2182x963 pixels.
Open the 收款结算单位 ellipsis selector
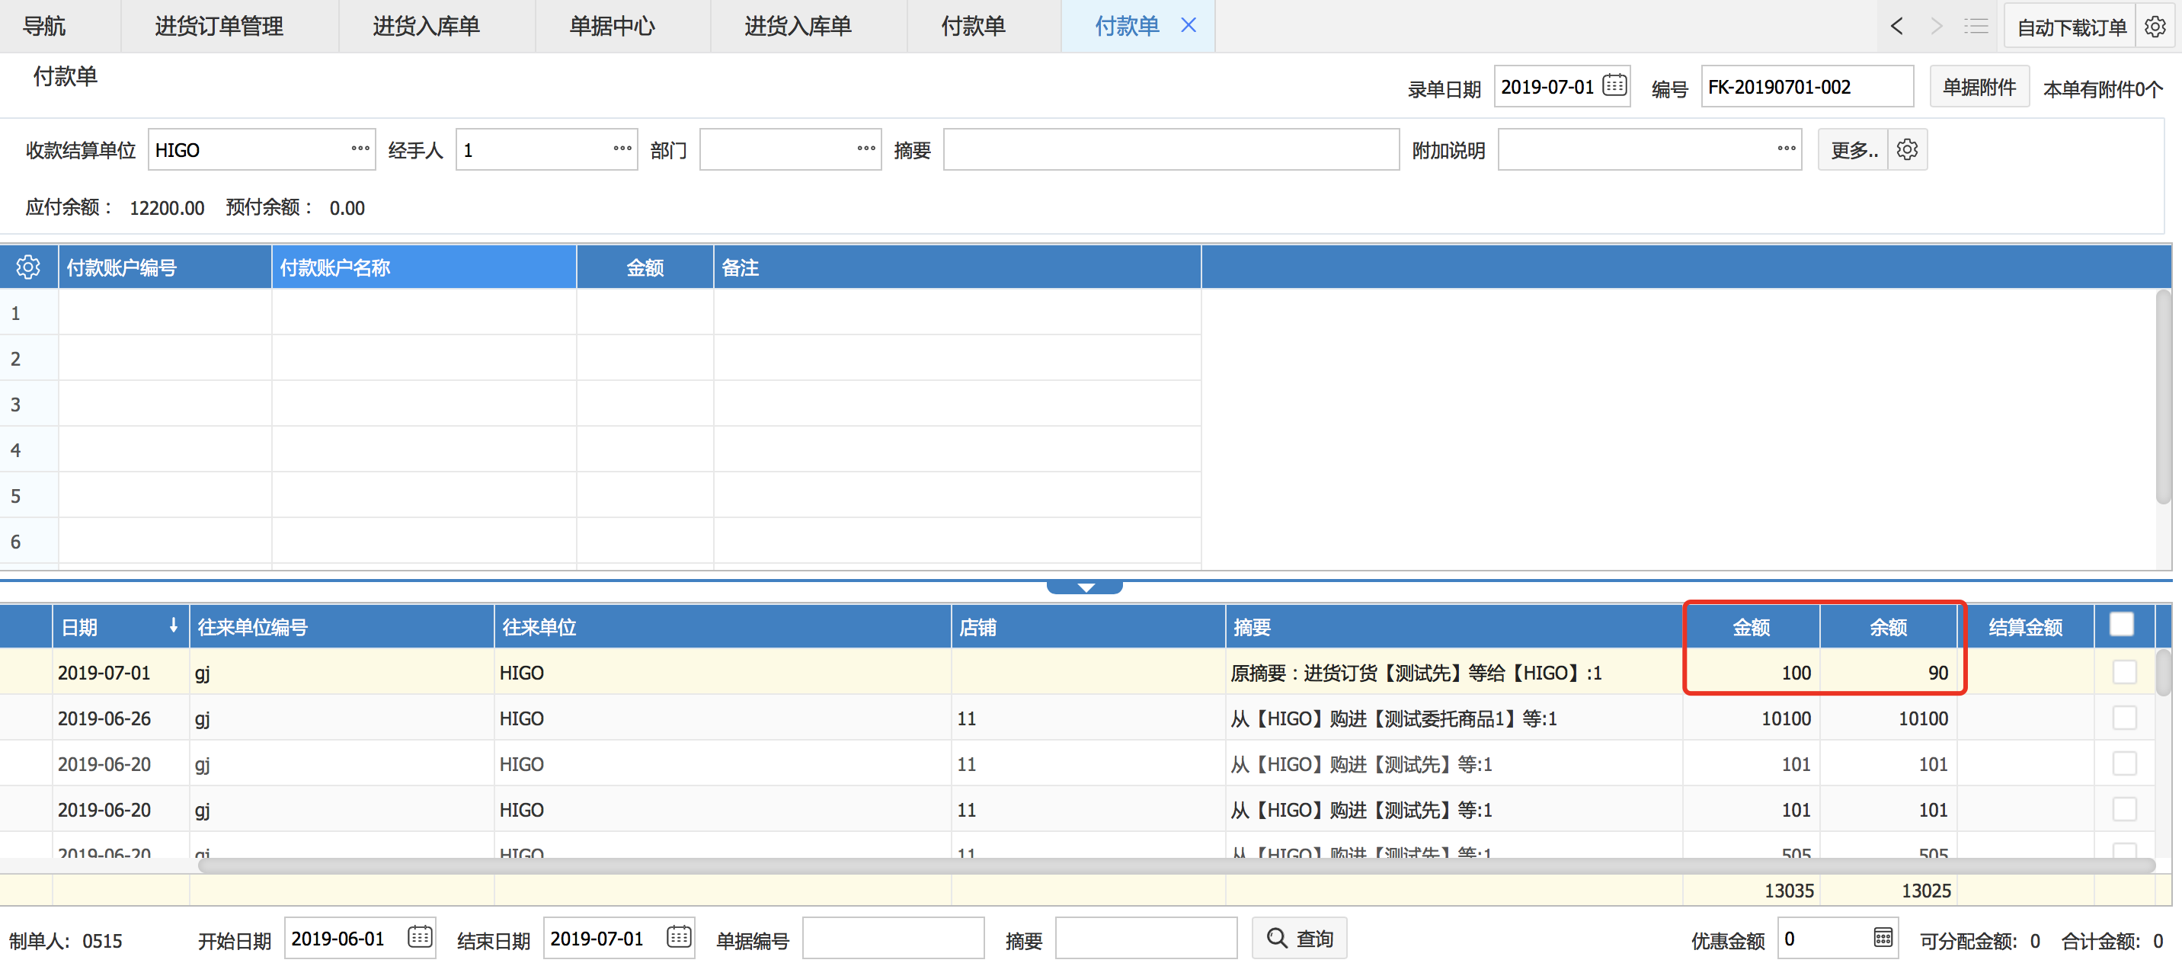(x=360, y=149)
